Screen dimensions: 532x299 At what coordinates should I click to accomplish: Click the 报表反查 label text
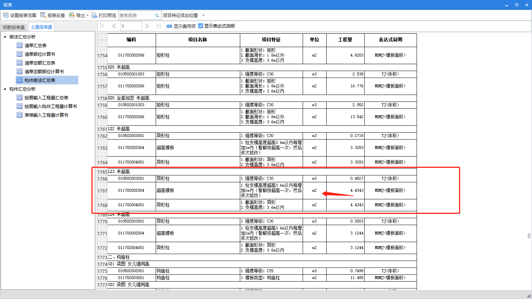click(x=56, y=16)
